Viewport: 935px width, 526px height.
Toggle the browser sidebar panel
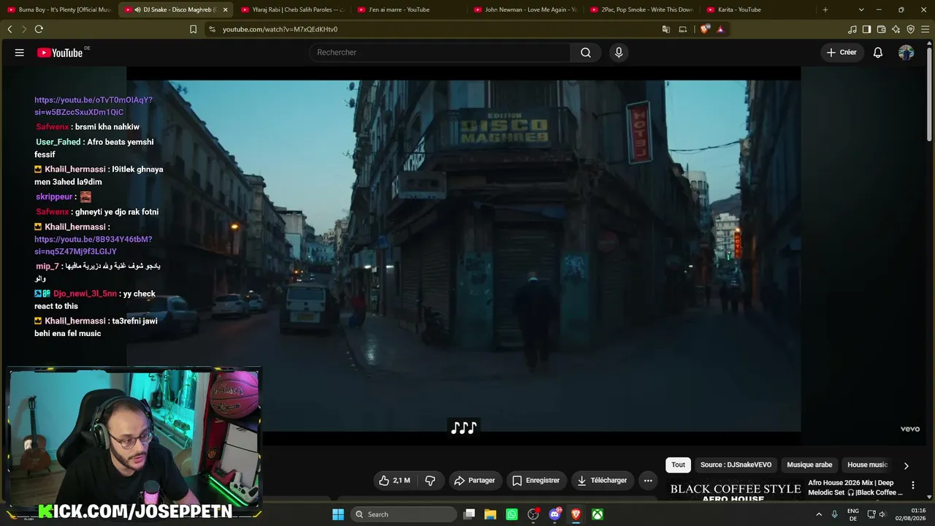pos(866,29)
